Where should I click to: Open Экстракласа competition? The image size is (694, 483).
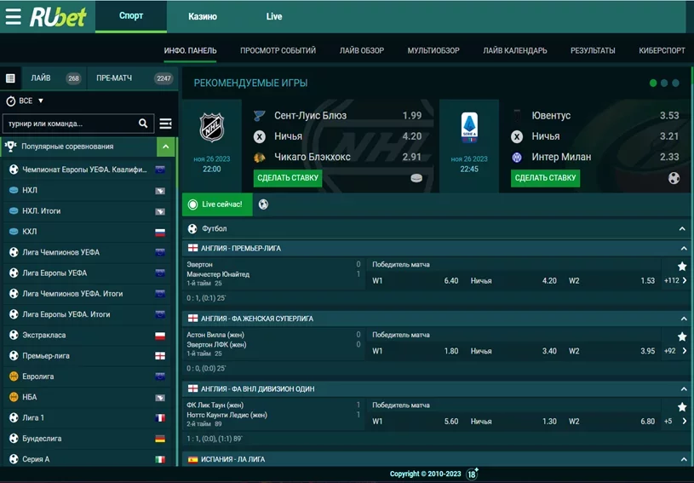coord(87,335)
